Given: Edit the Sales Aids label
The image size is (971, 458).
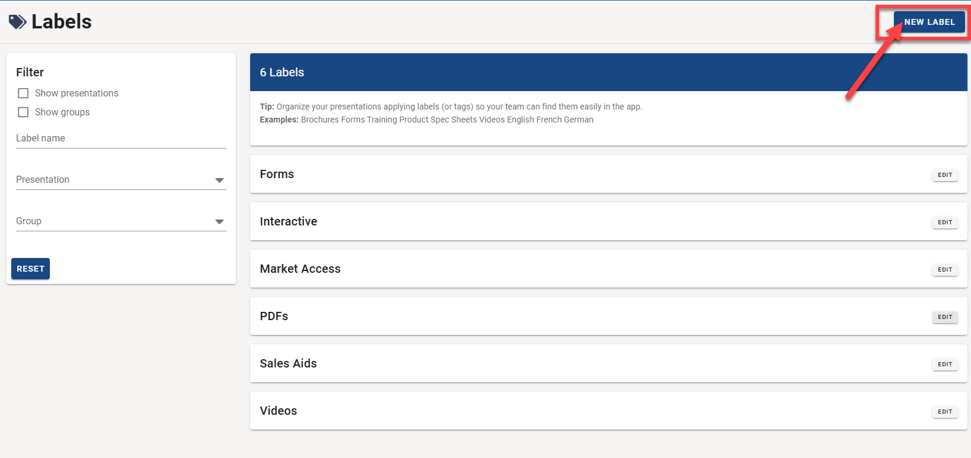Looking at the screenshot, I should pyautogui.click(x=945, y=365).
